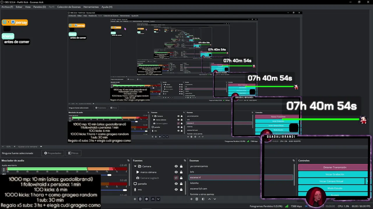Open the Vista menu

[28, 7]
